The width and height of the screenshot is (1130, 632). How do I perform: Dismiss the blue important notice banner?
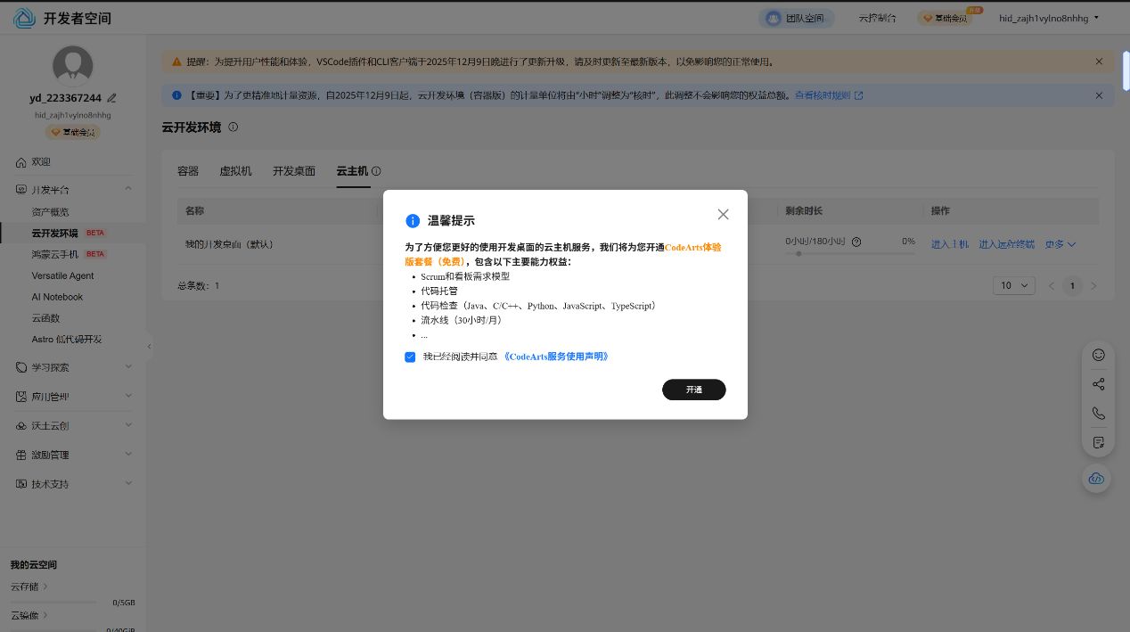click(x=1099, y=95)
